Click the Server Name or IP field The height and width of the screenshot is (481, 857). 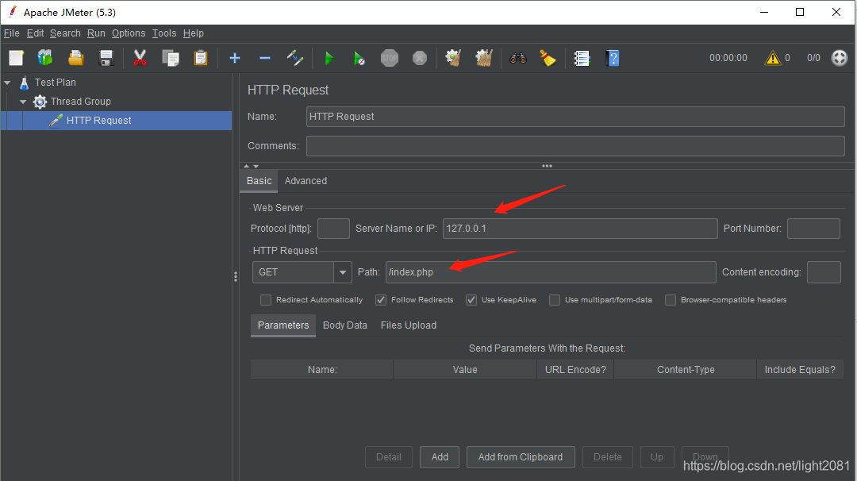(580, 229)
